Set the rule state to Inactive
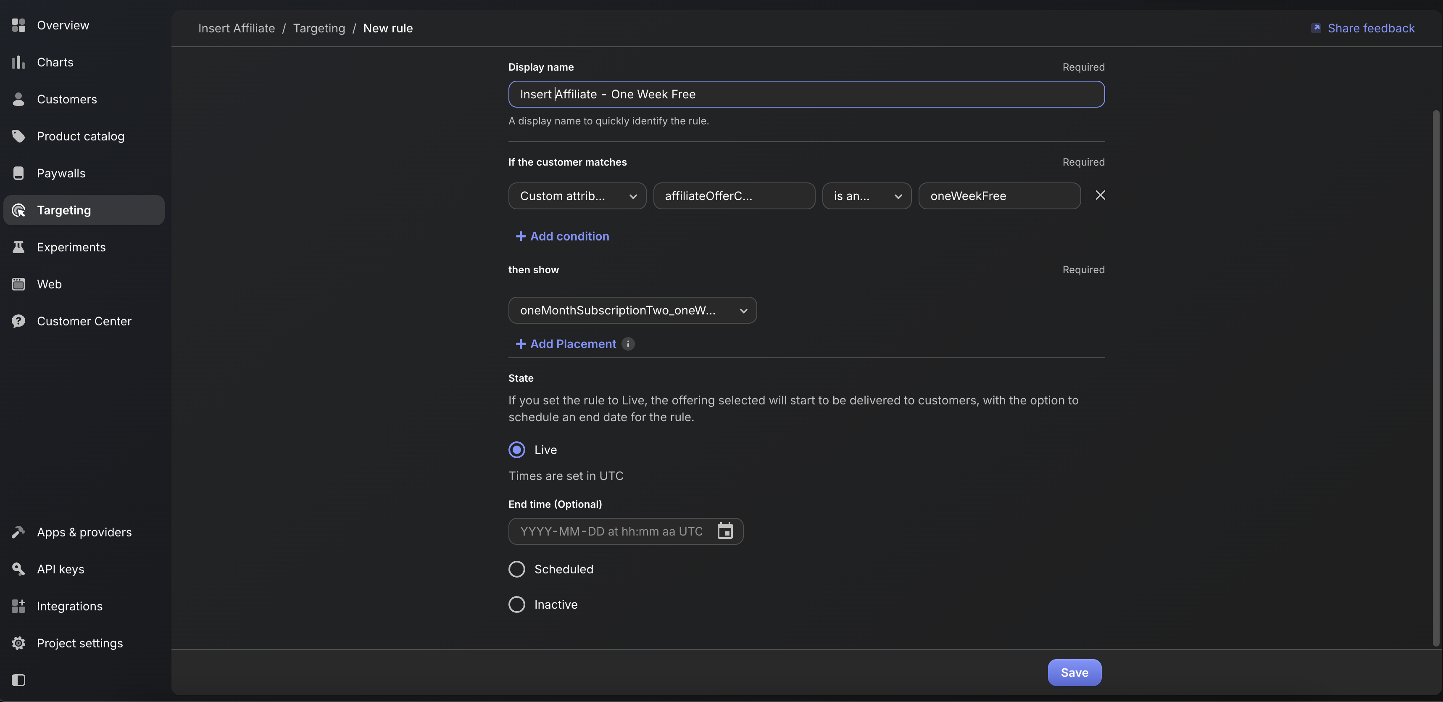Screen dimensions: 1443x702 [516, 604]
